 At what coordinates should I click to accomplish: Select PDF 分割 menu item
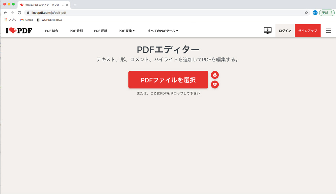(x=76, y=31)
